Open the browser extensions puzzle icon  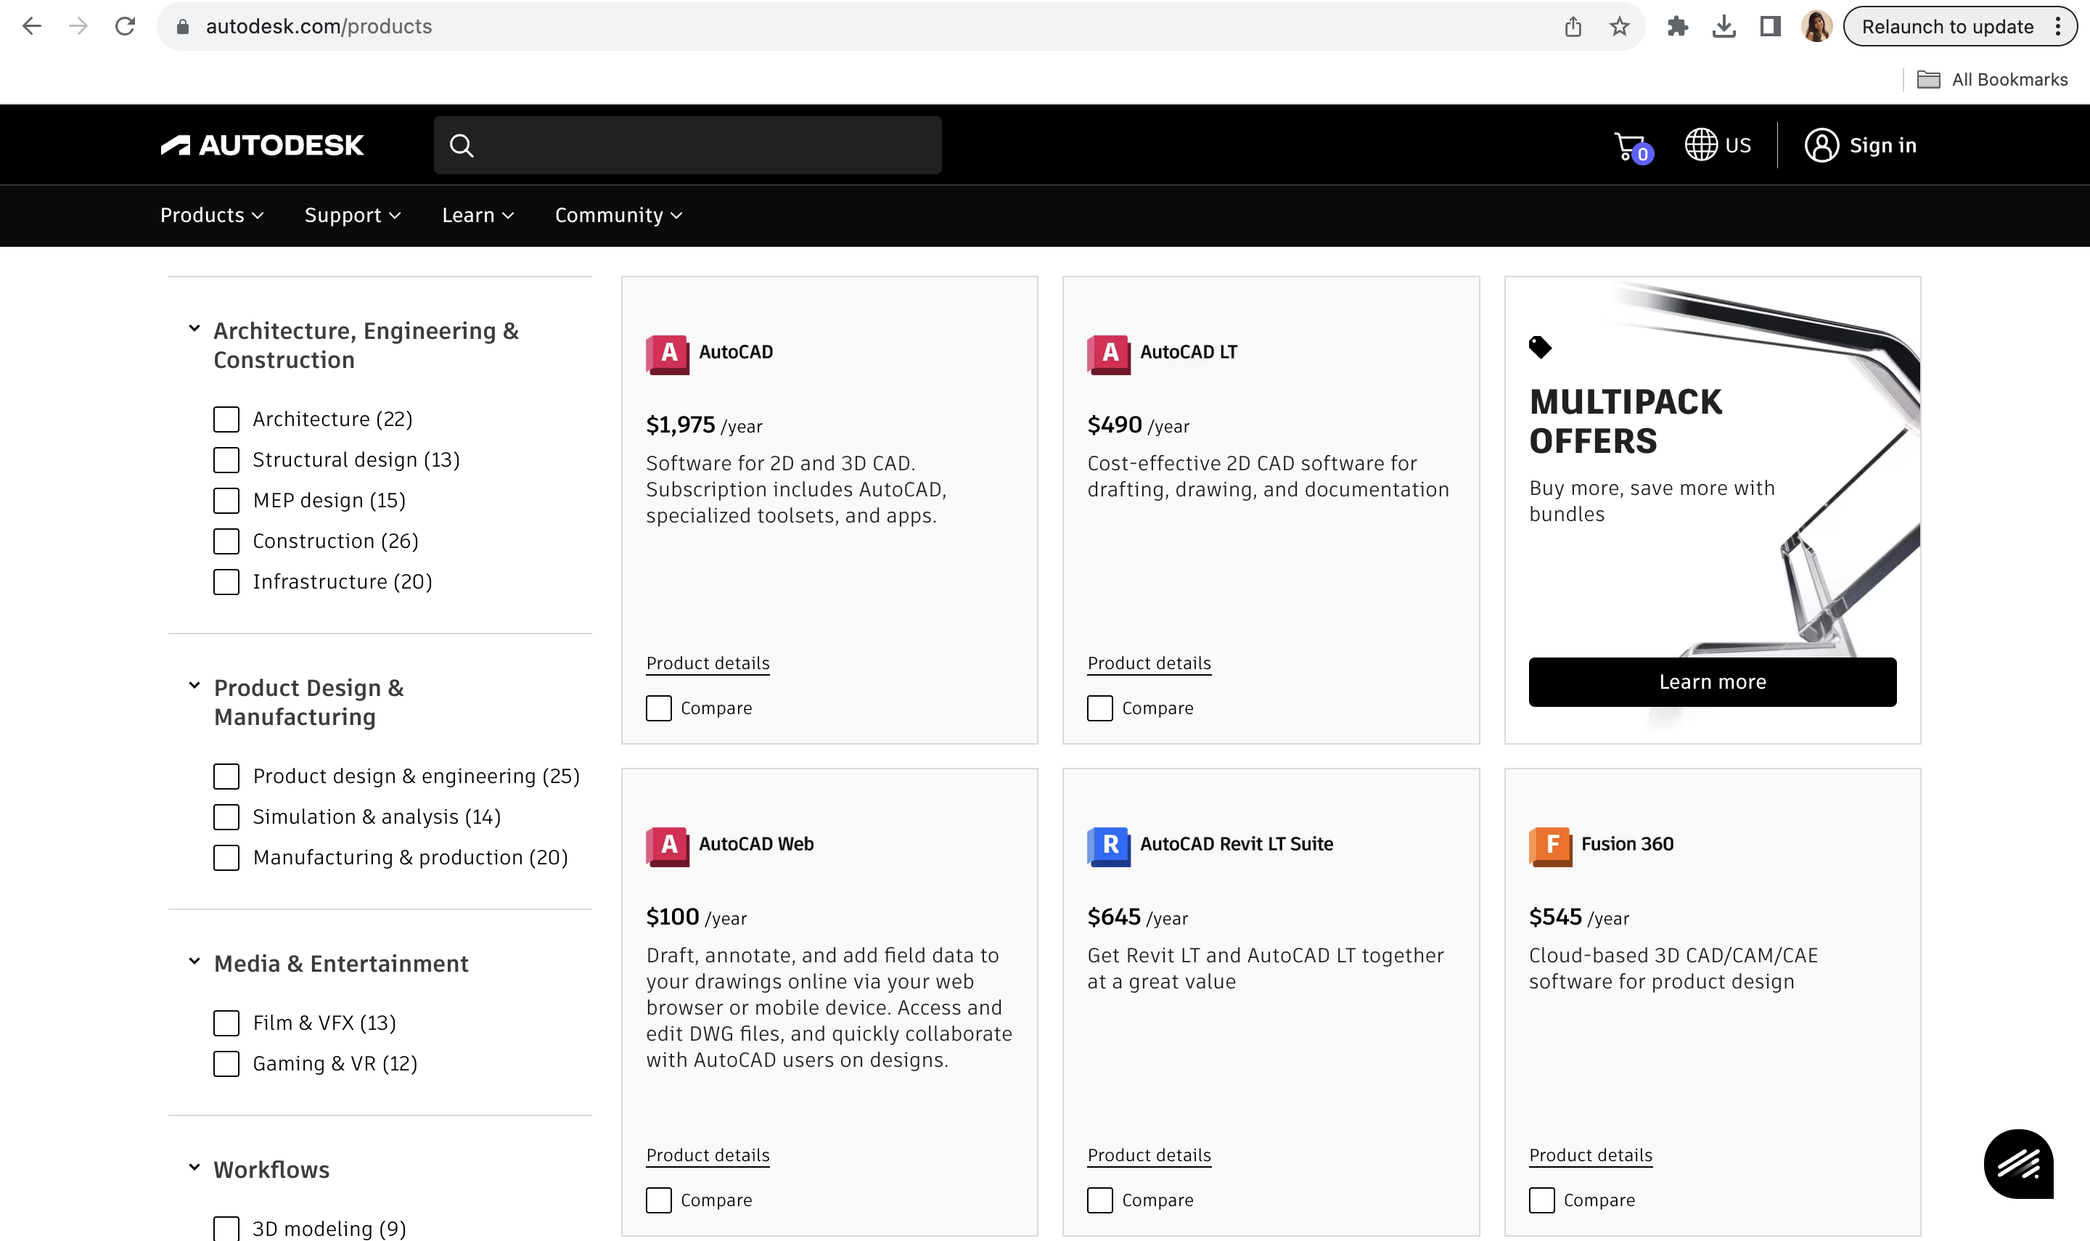1677,27
